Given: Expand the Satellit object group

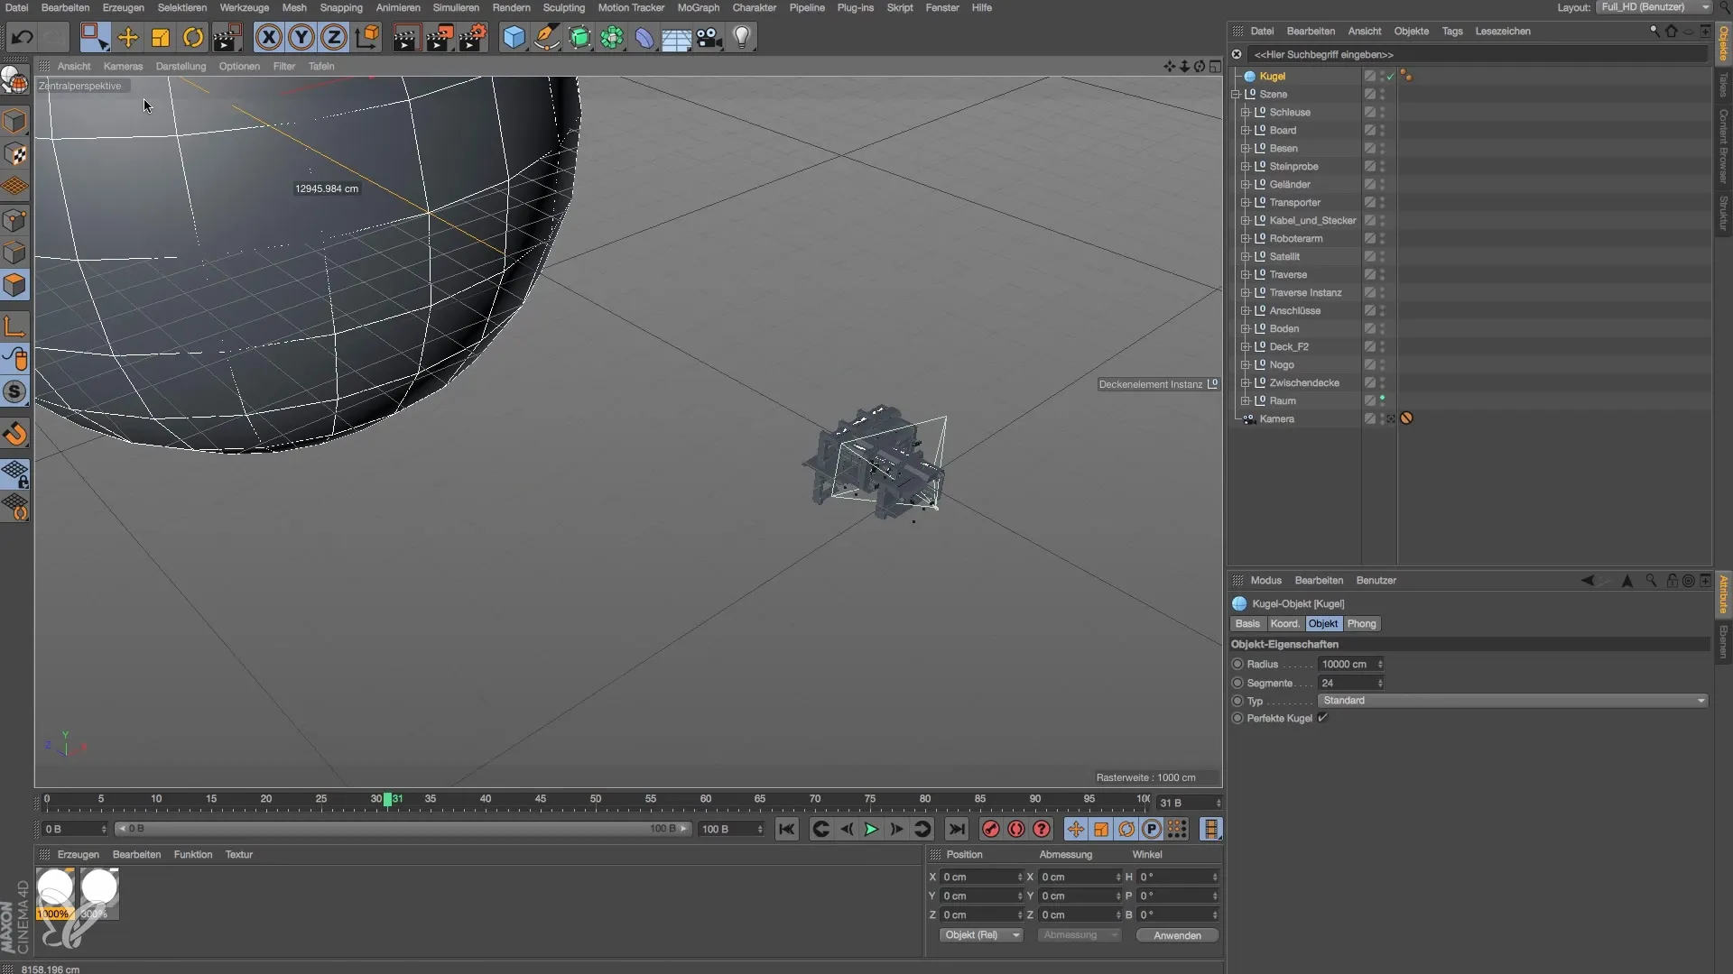Looking at the screenshot, I should tap(1245, 256).
